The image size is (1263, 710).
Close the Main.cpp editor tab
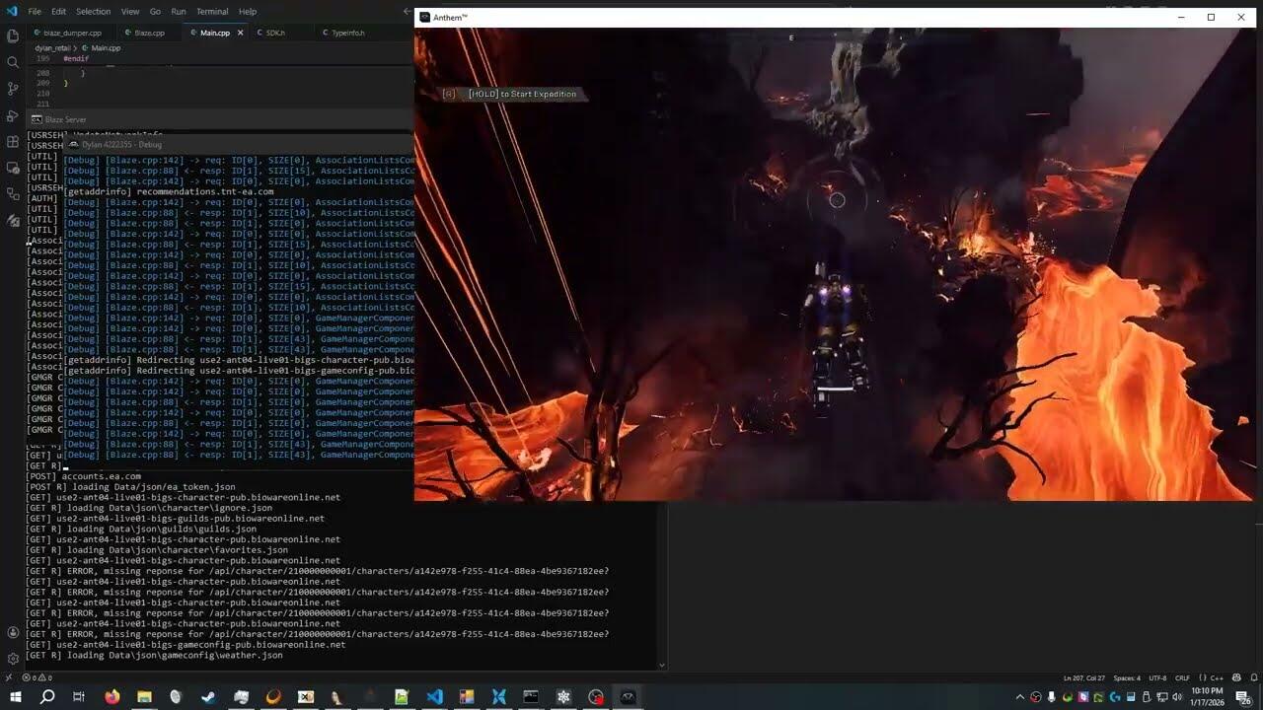[x=240, y=33]
